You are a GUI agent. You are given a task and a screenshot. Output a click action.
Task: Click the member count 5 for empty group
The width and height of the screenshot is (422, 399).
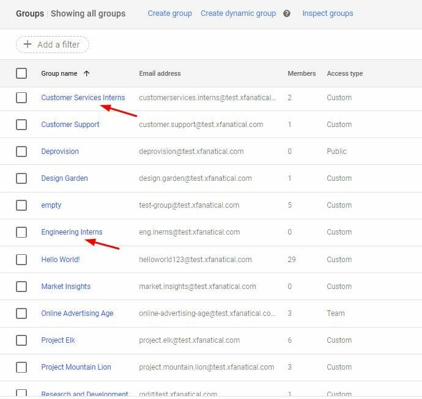(289, 205)
